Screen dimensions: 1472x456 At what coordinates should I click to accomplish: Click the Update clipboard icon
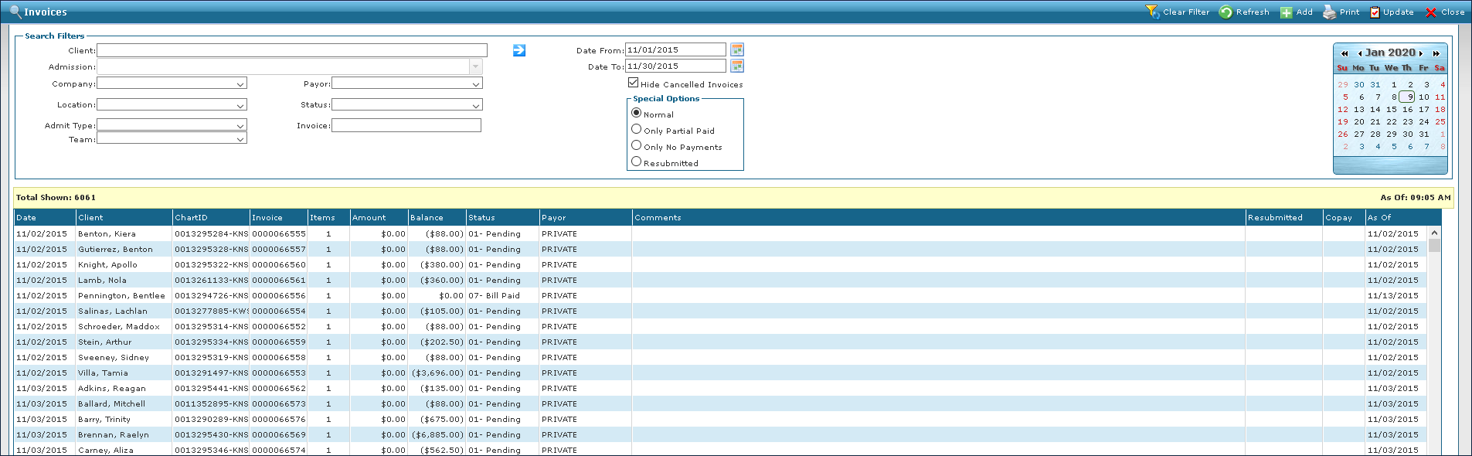pos(1375,12)
